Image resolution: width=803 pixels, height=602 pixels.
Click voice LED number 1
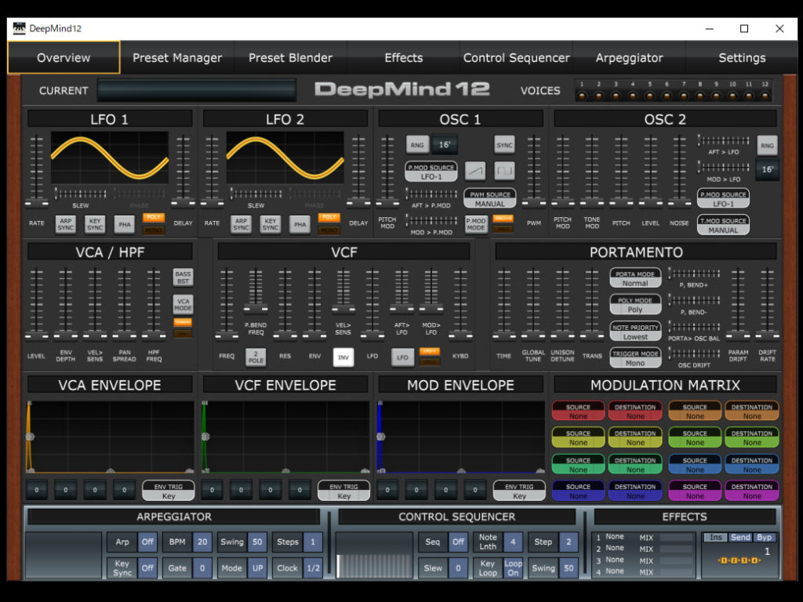[582, 96]
